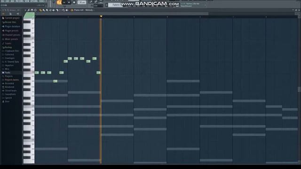This screenshot has height=169, width=301.
Task: Select the Paint brush tool
Action: pyautogui.click(x=44, y=10)
